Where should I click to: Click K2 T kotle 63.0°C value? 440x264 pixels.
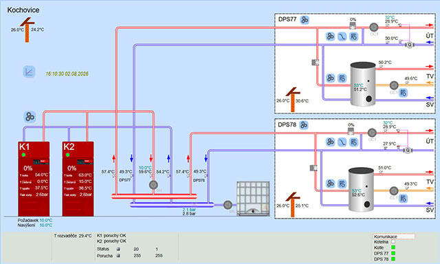pyautogui.click(x=85, y=175)
